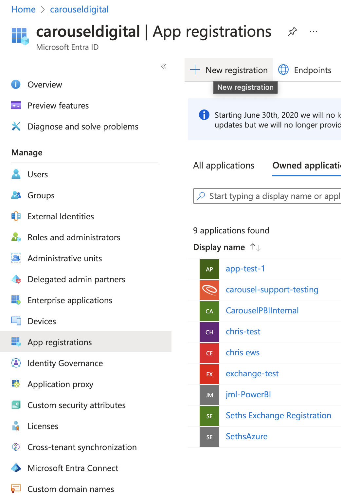Create a New registration
The image size is (341, 495).
point(229,69)
